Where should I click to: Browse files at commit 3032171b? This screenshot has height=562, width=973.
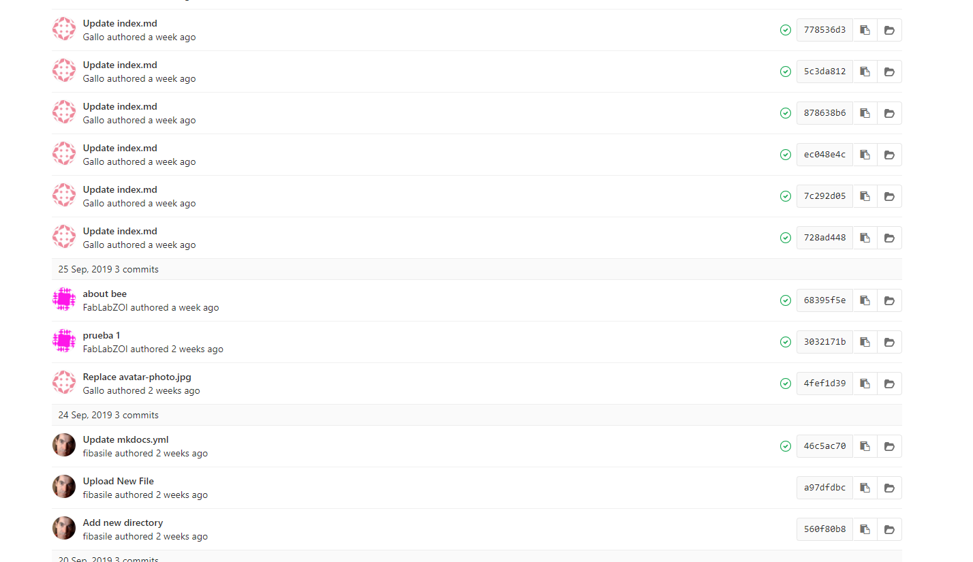click(889, 342)
